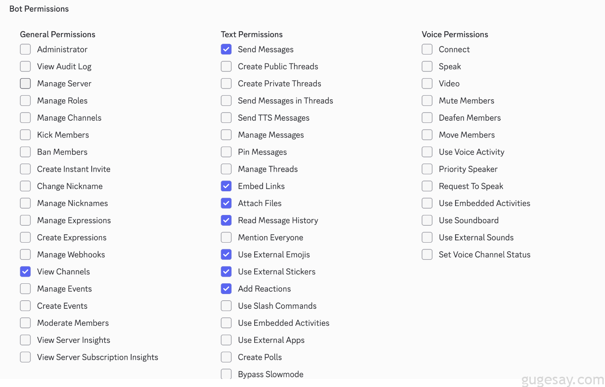Check the Bypass Slowmode box

point(226,374)
